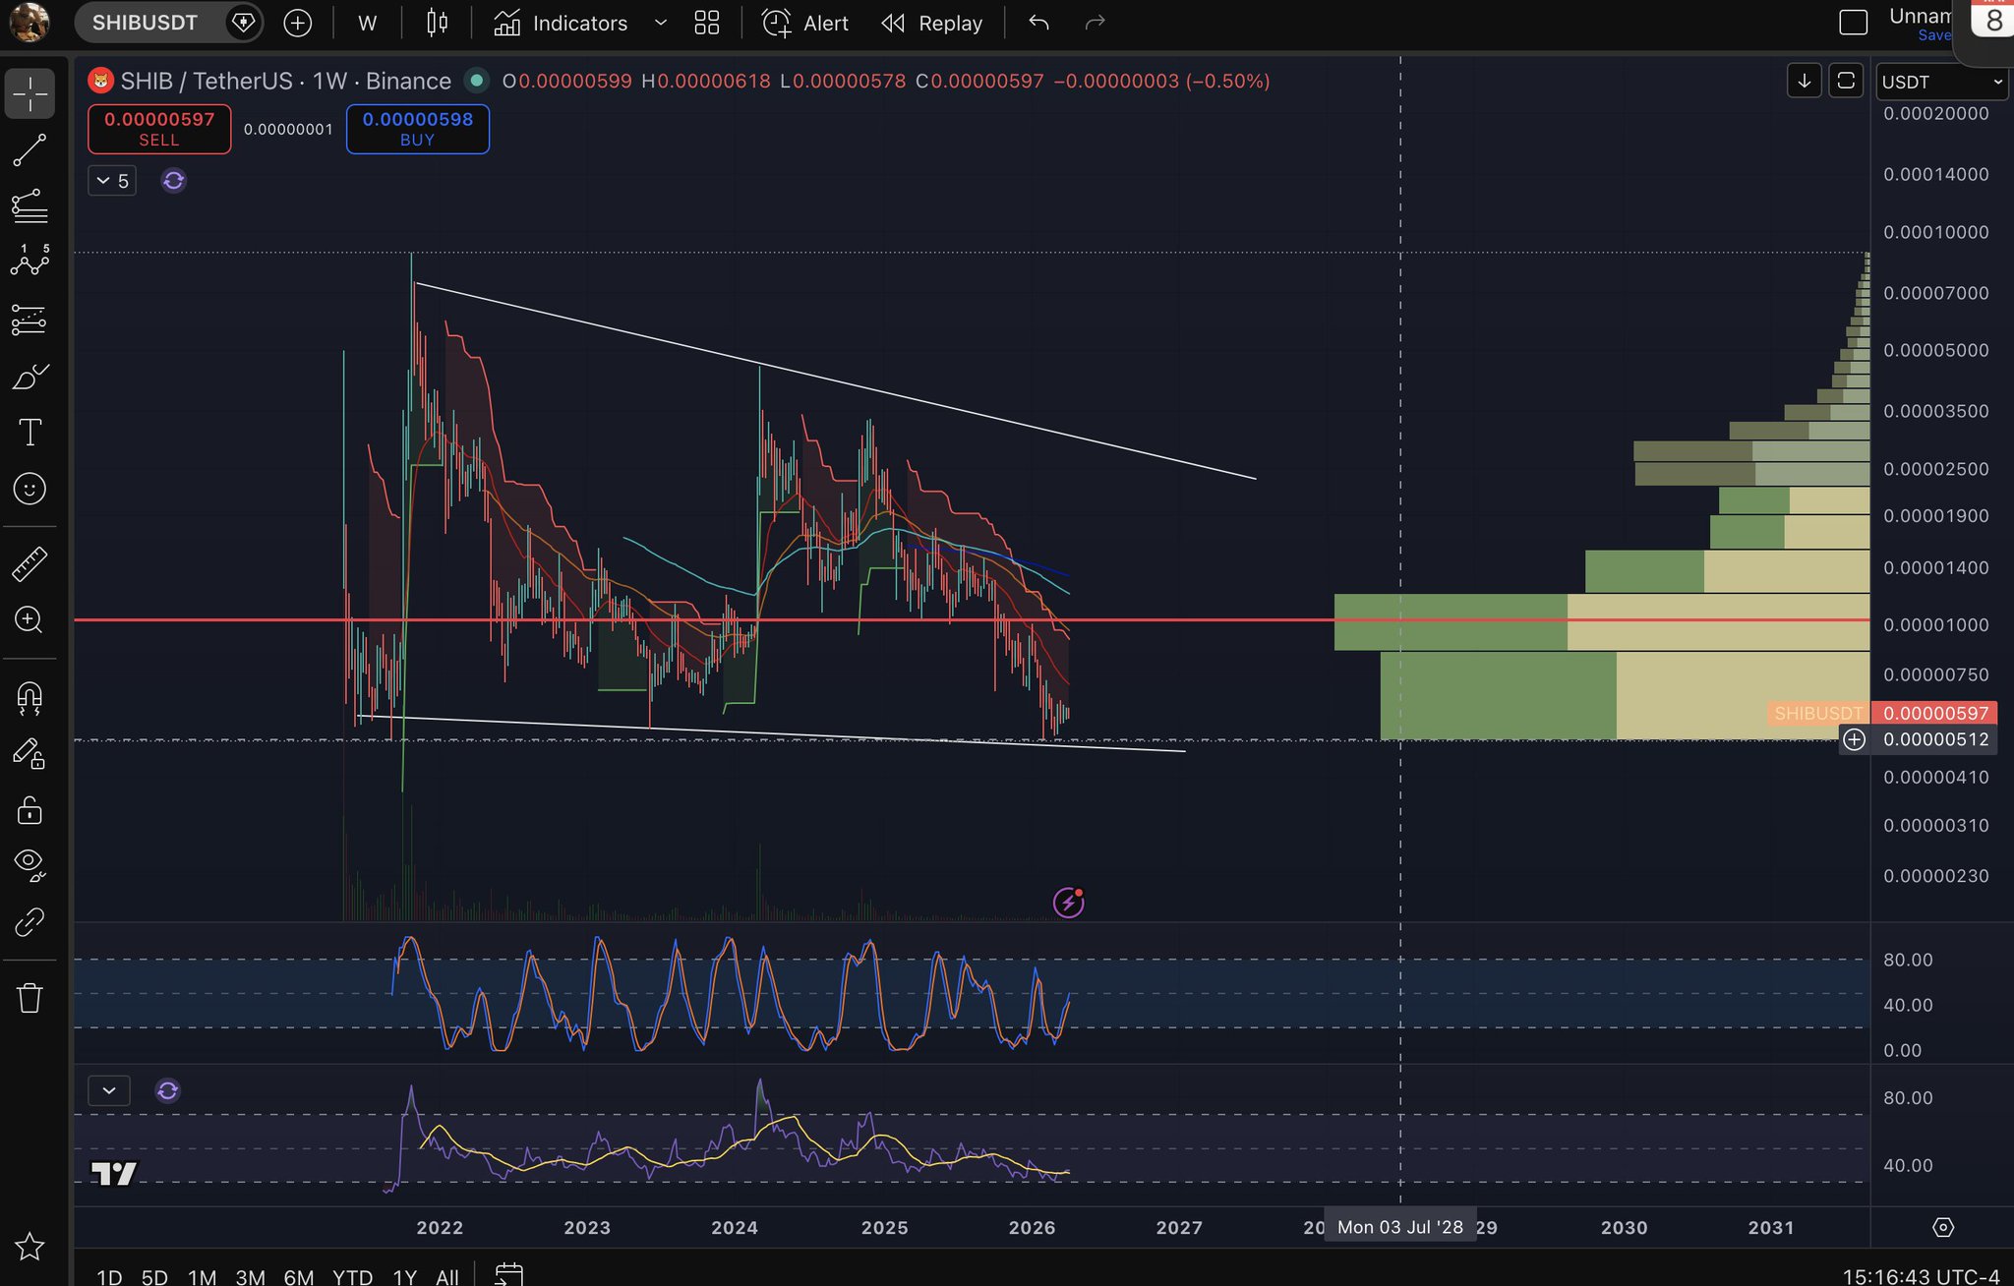Image resolution: width=2014 pixels, height=1286 pixels.
Task: Click the SELL price button
Action: click(159, 129)
